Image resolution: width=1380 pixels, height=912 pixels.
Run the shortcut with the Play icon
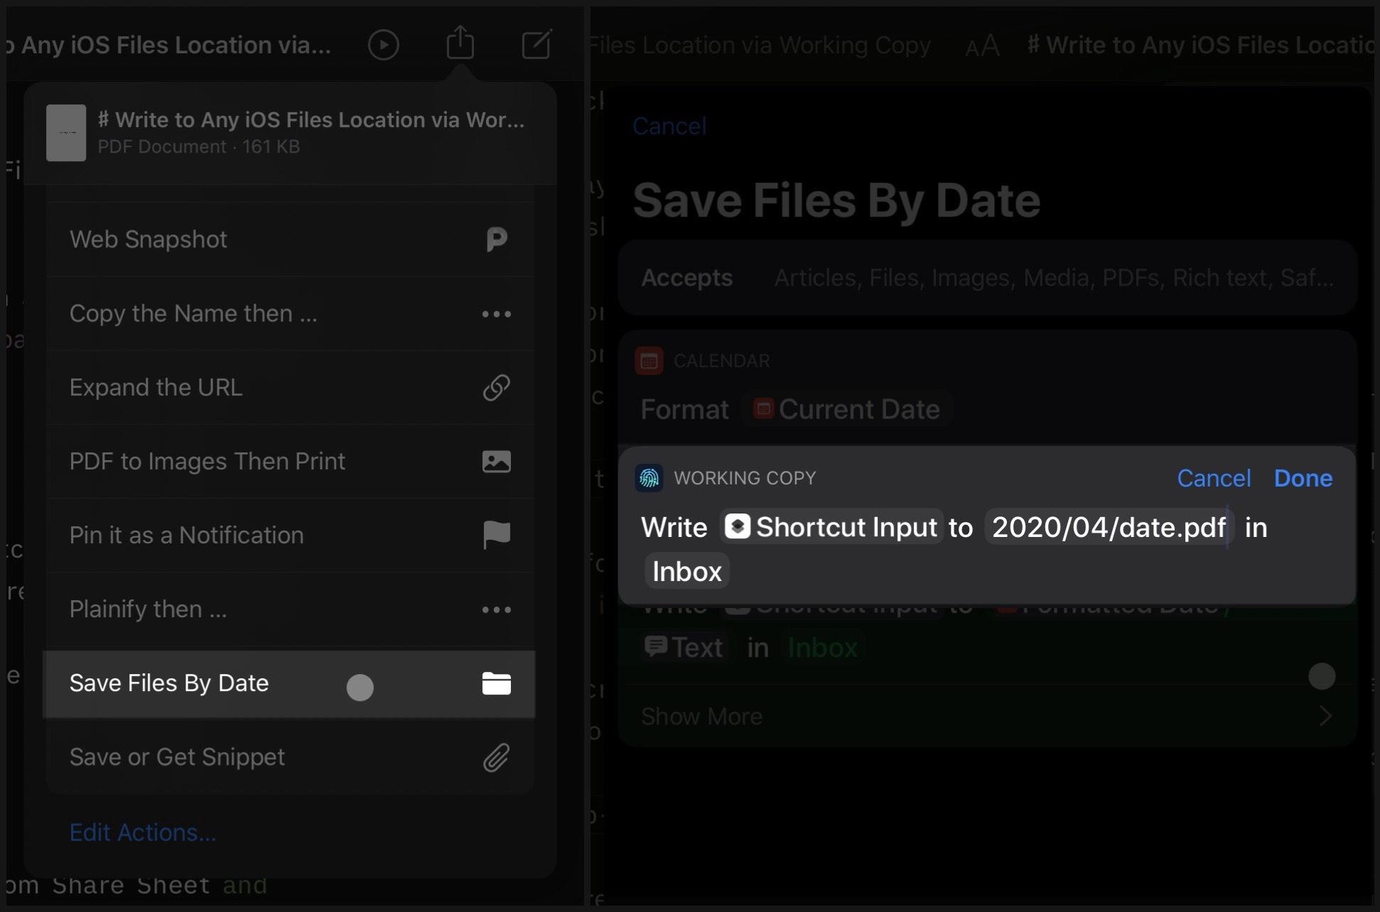(383, 44)
